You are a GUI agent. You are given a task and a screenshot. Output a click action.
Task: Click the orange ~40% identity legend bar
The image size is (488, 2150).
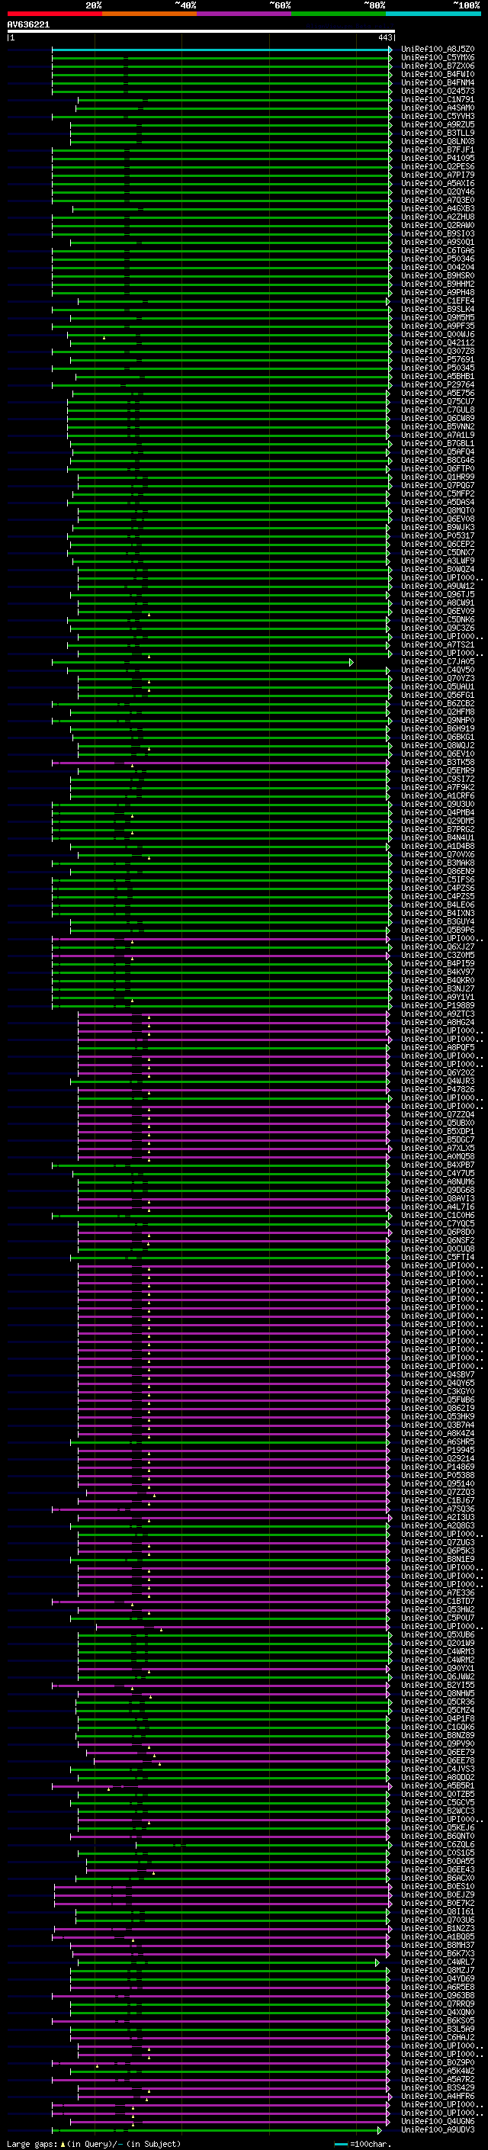(x=149, y=14)
